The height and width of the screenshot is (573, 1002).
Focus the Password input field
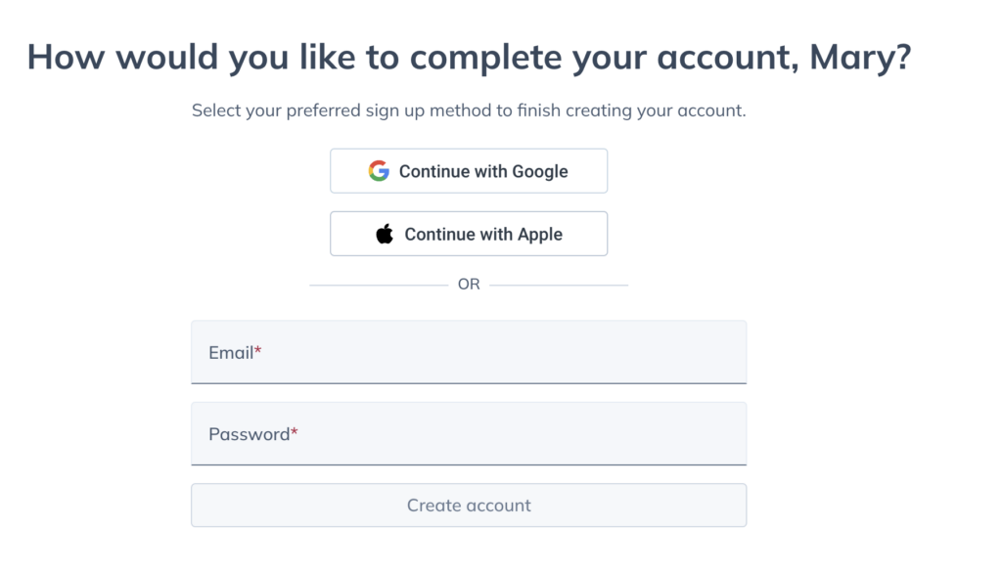click(x=469, y=434)
